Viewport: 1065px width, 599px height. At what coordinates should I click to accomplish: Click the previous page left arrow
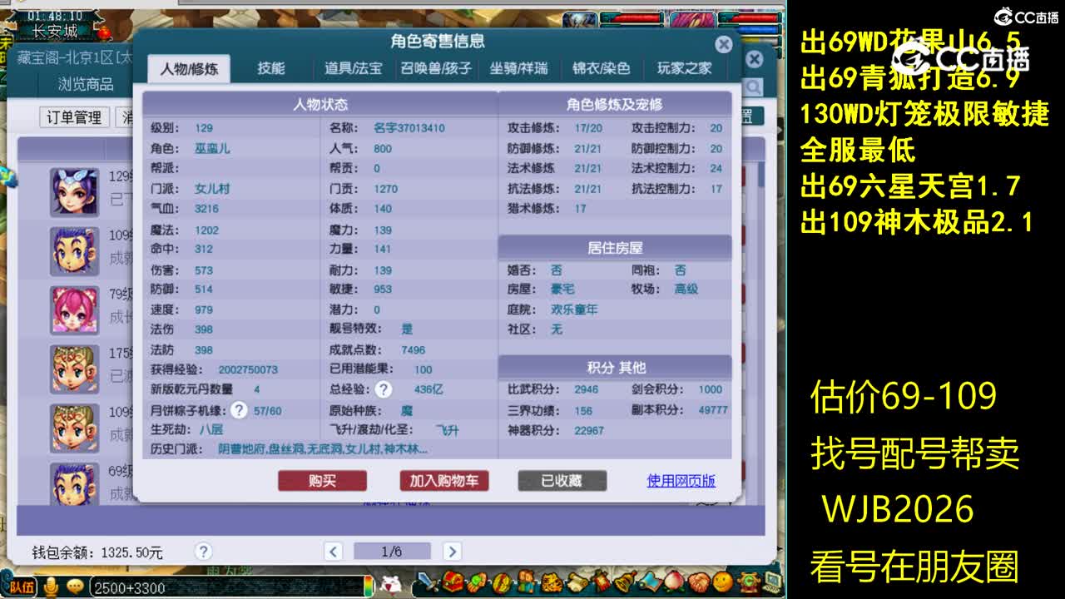click(333, 551)
